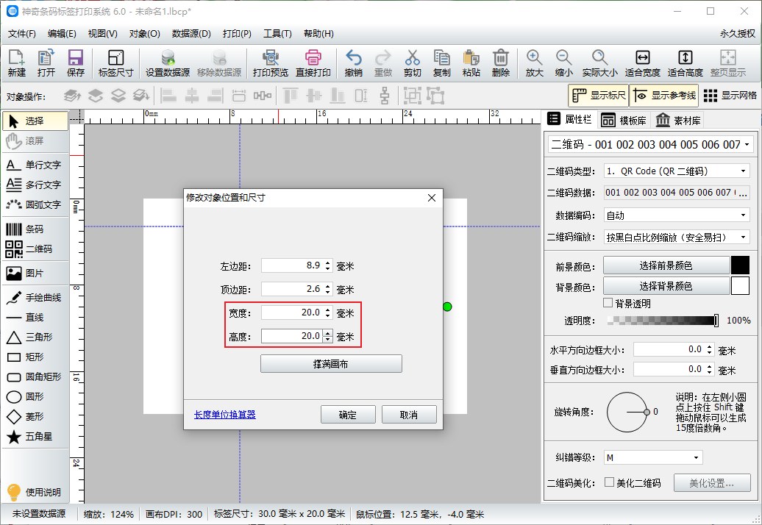Toggle 显示网格 grid display
This screenshot has height=525, width=762.
click(x=730, y=96)
